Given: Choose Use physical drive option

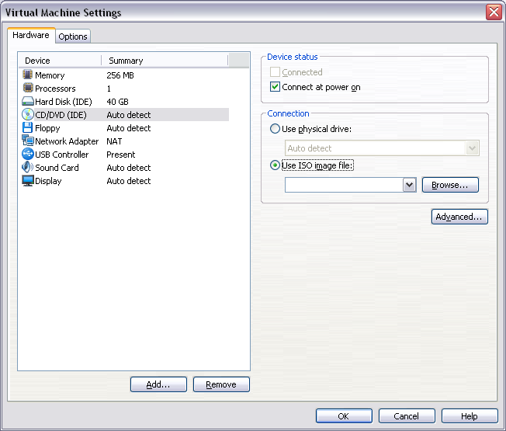Looking at the screenshot, I should point(275,129).
